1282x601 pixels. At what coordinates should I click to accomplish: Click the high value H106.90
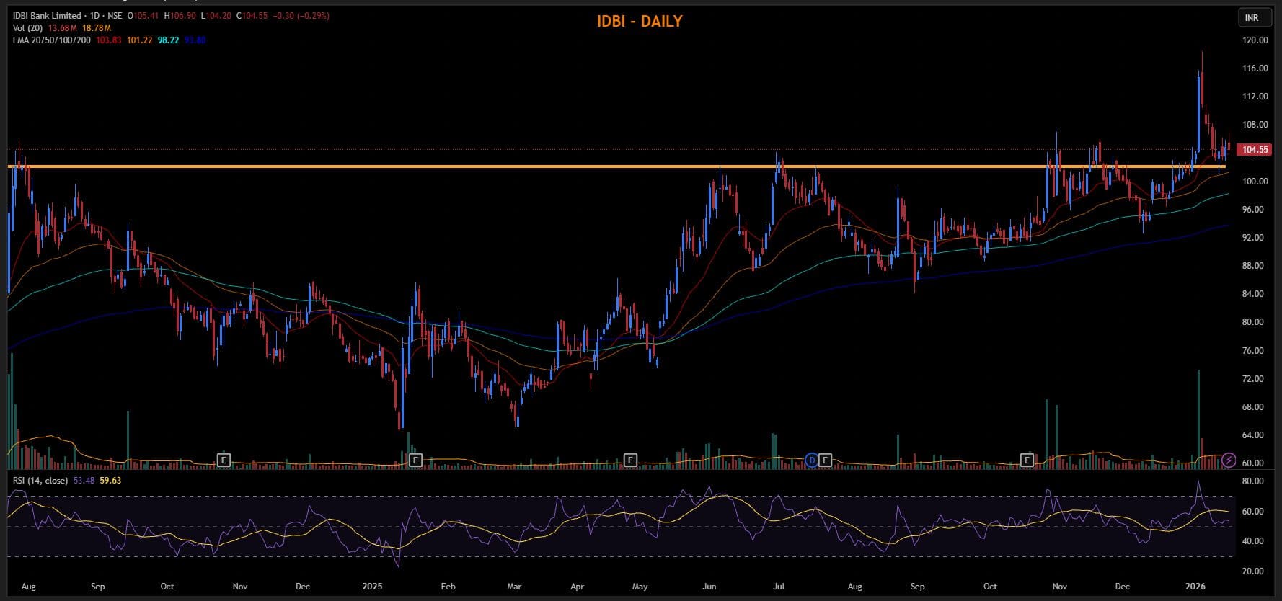[180, 16]
